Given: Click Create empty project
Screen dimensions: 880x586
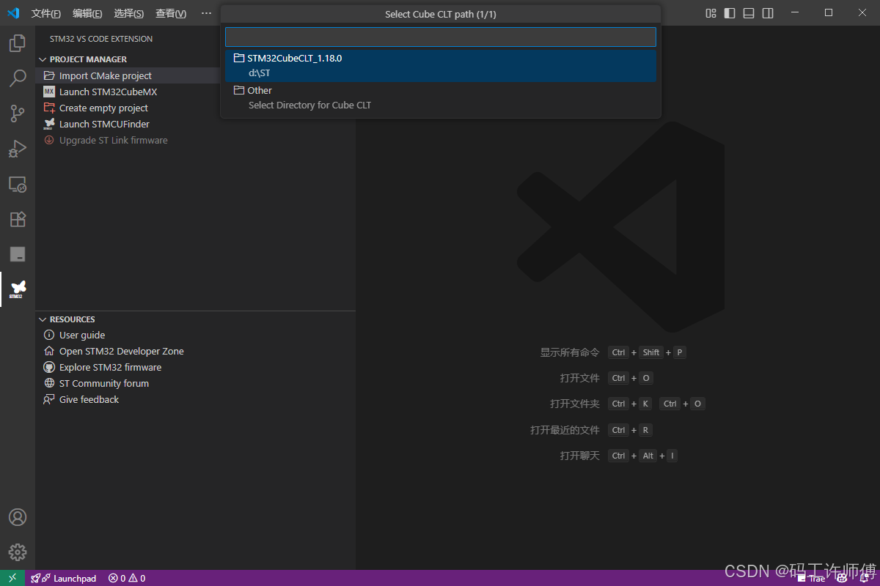Looking at the screenshot, I should pos(103,108).
